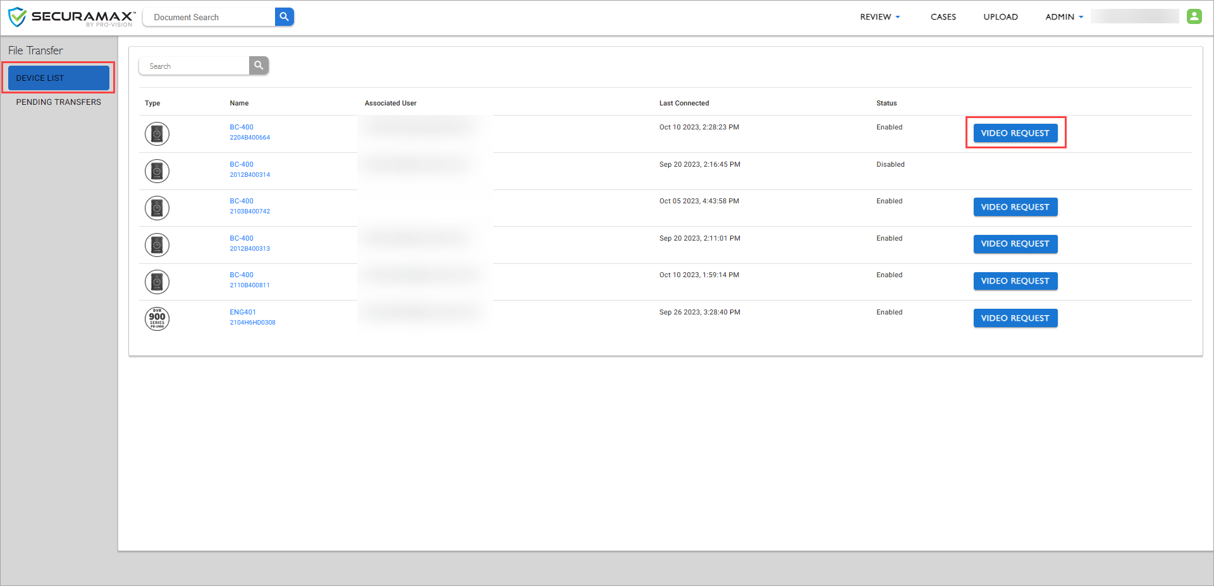Click body camera icon for device 2110B400811

[x=157, y=282]
